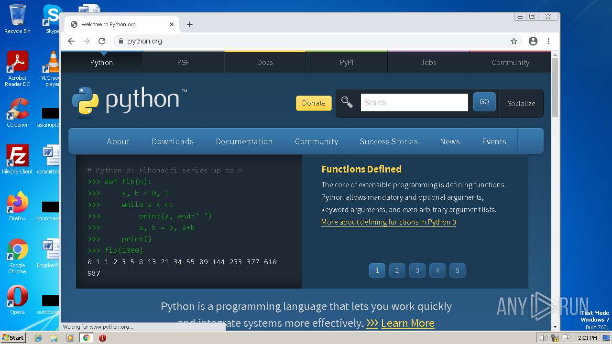
Task: Launch Firefox from the desktop
Action: (x=17, y=206)
